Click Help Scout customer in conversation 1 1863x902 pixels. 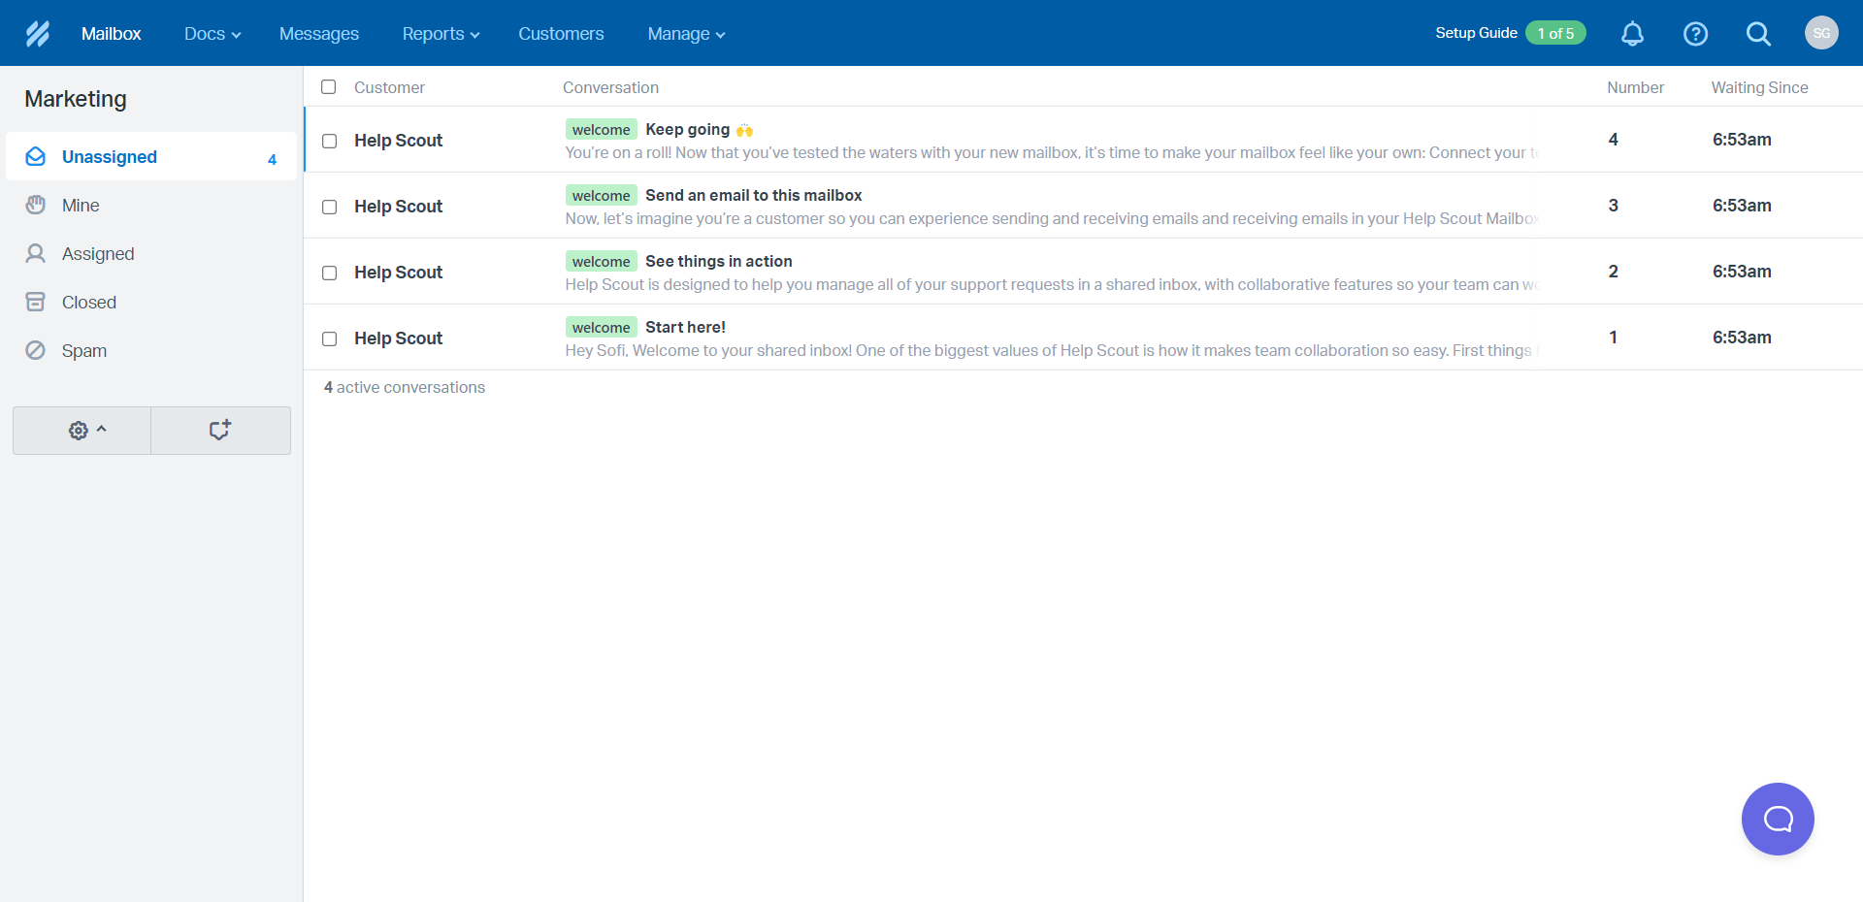click(x=398, y=338)
